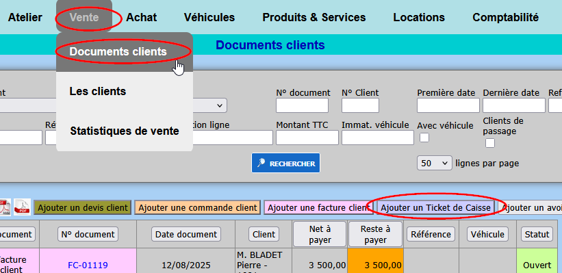Sort by Client column header
The width and height of the screenshot is (562, 273).
[x=264, y=234]
